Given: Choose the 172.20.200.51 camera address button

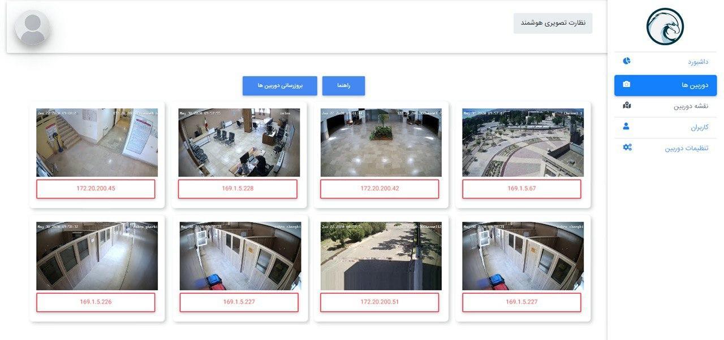Looking at the screenshot, I should (380, 302).
